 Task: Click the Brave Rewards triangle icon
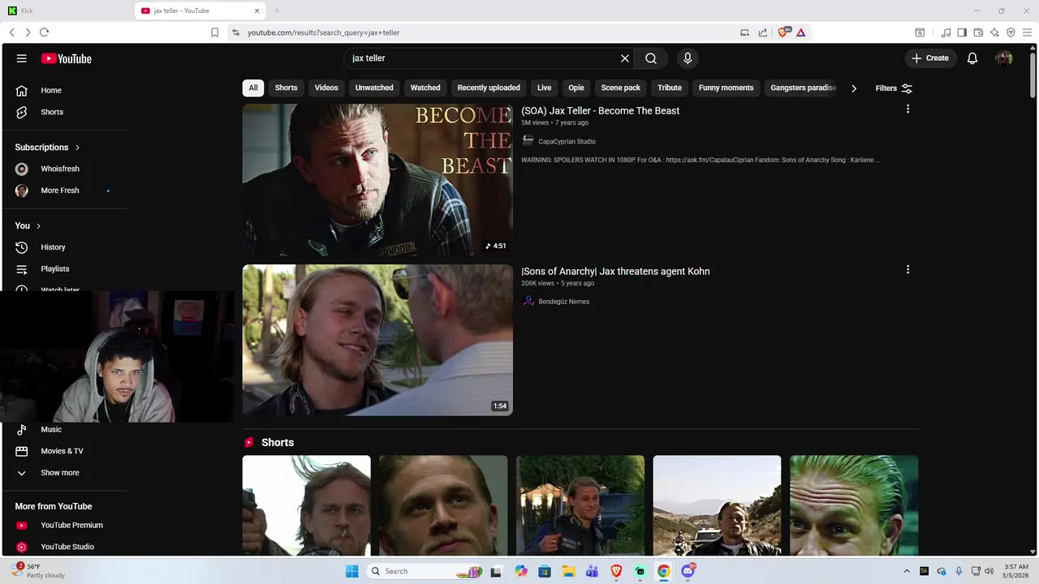click(x=800, y=32)
